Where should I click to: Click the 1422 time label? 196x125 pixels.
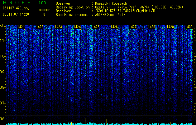click(40, 27)
